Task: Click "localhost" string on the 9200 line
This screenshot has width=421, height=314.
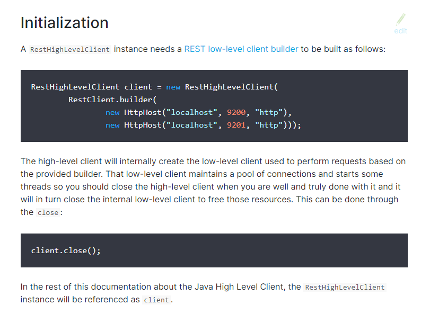Action: pyautogui.click(x=192, y=112)
